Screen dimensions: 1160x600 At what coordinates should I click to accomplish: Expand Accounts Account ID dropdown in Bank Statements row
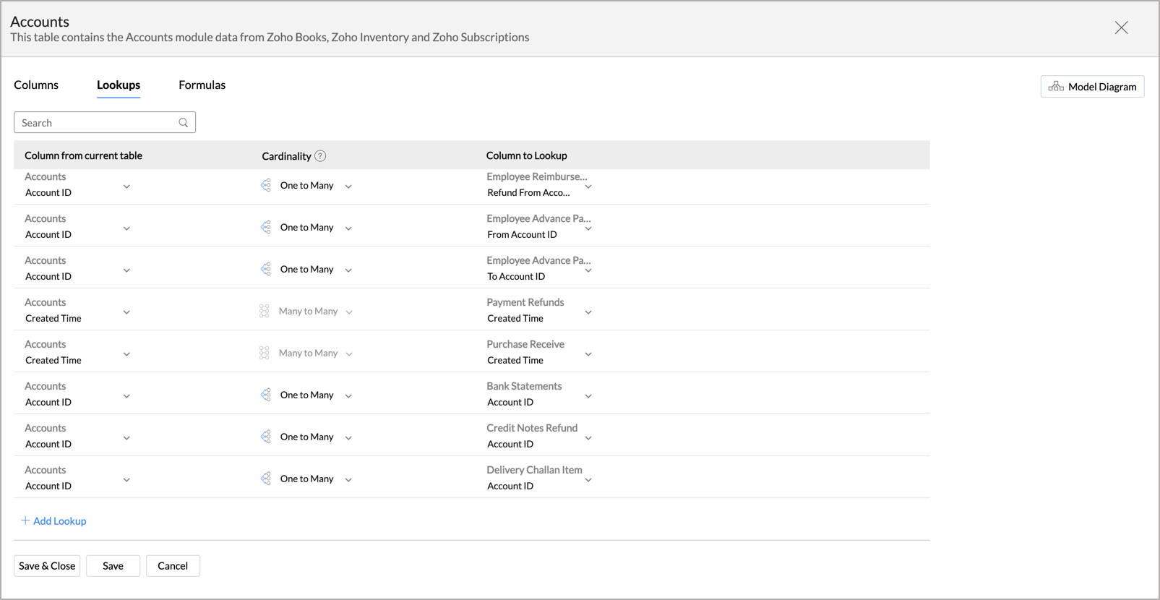[x=126, y=396]
